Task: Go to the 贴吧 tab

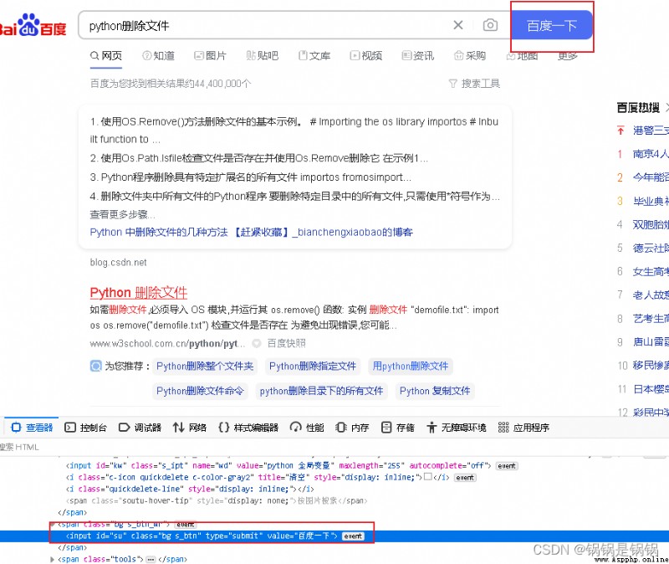Action: pyautogui.click(x=263, y=55)
